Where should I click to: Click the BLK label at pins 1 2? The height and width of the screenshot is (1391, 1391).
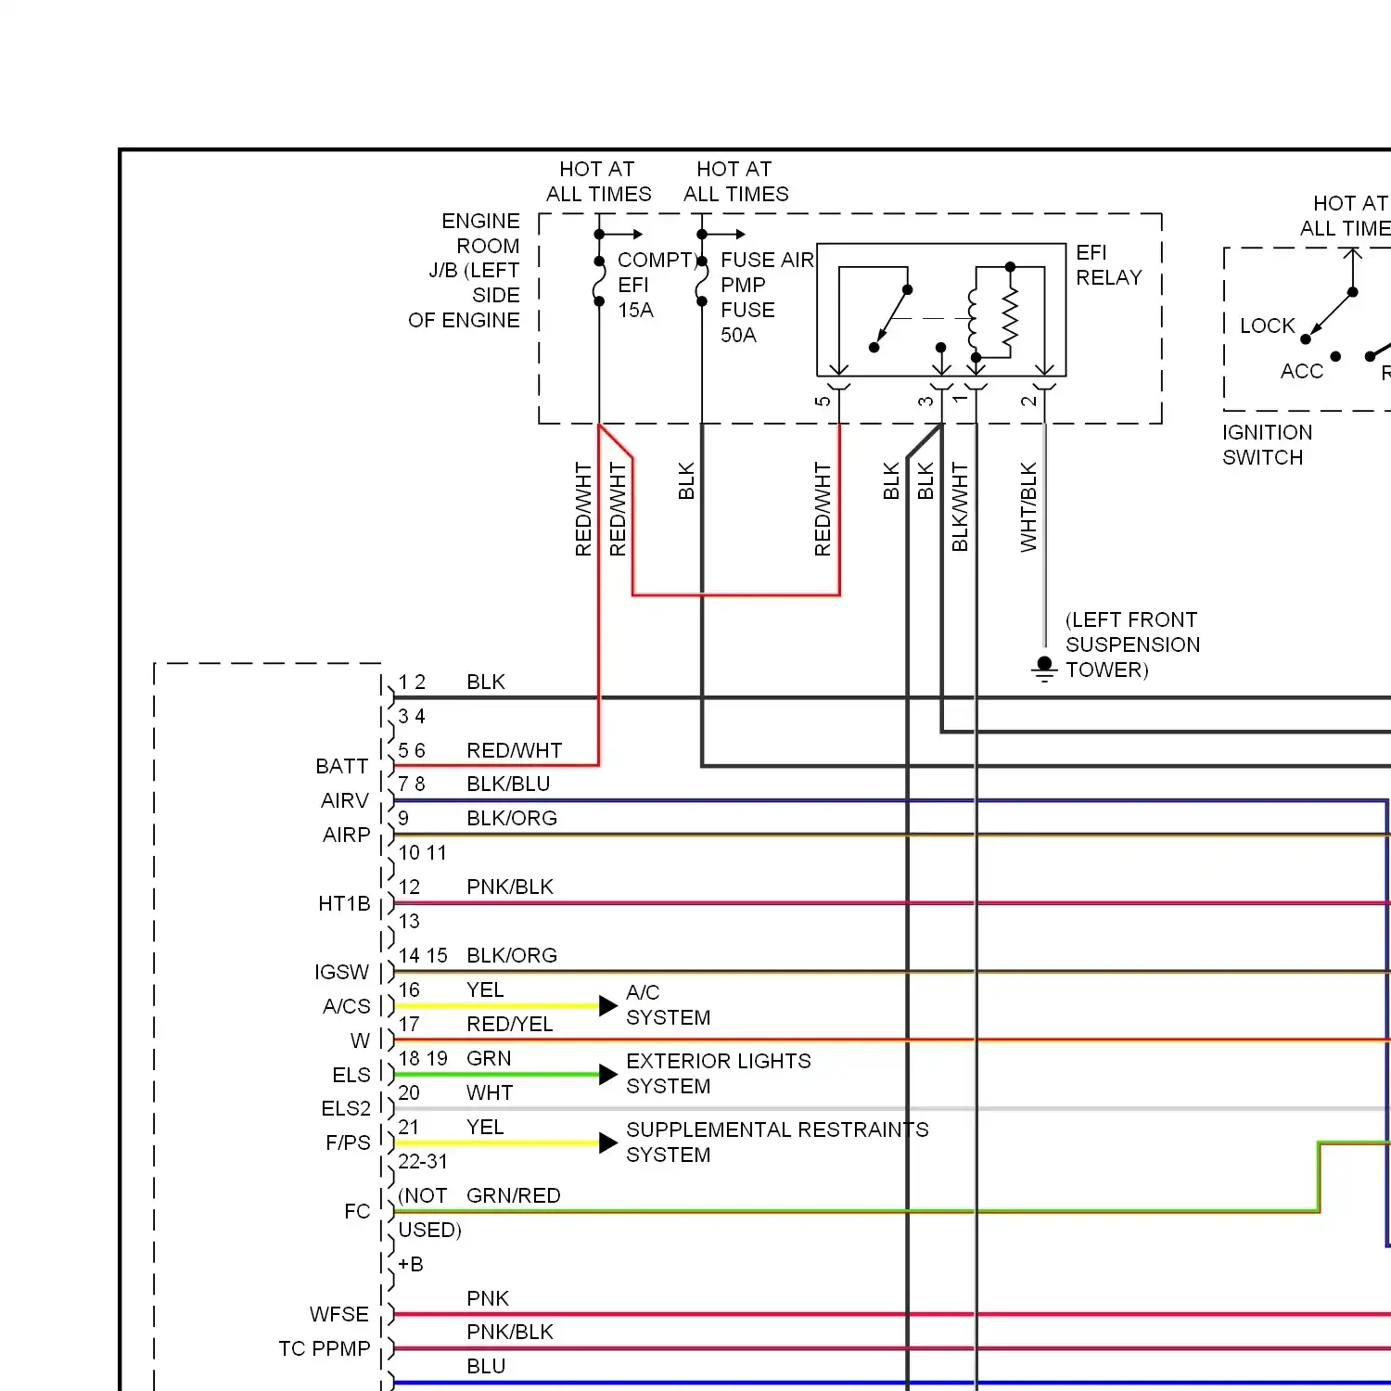pyautogui.click(x=486, y=682)
